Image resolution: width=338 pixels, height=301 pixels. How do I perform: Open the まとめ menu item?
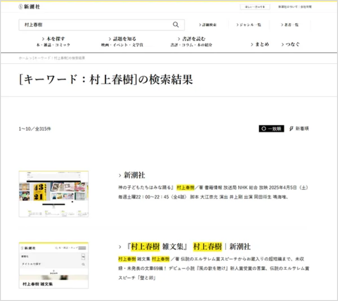point(260,45)
